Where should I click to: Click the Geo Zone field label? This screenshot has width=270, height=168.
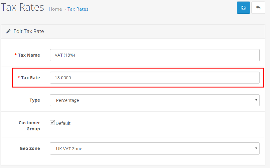[x=30, y=148]
